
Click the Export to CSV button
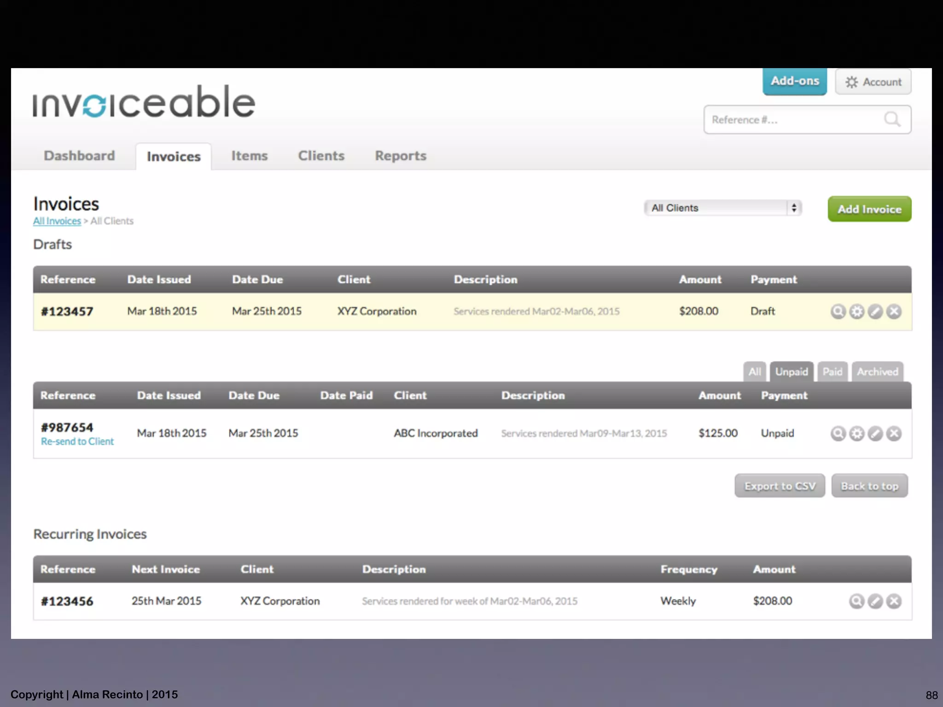tap(780, 486)
